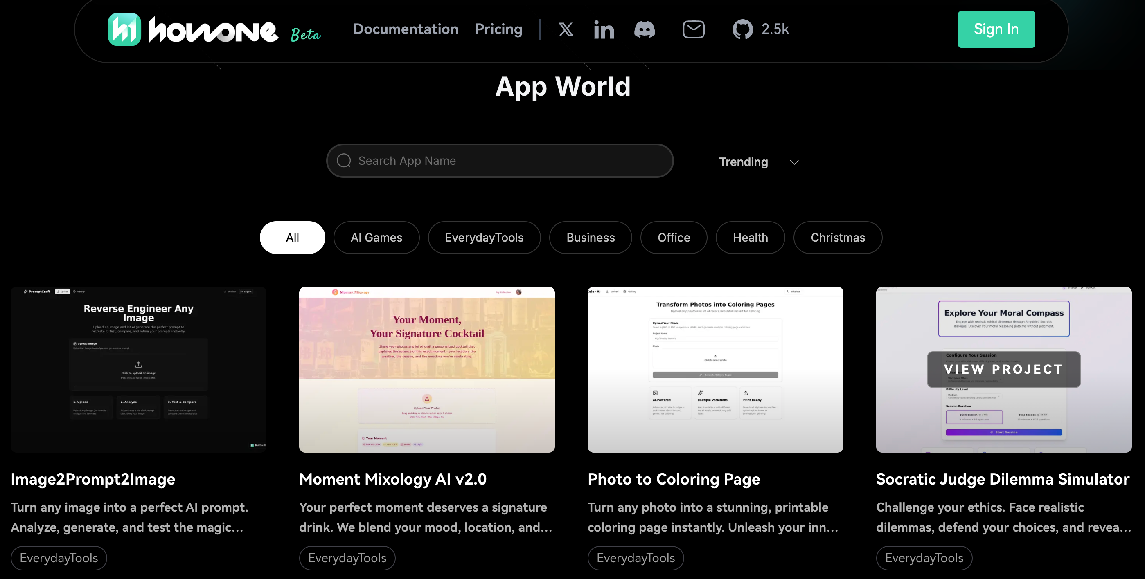Screen dimensions: 1145x579
Task: Open the Moment Mixology AI thumbnail
Action: [427, 369]
